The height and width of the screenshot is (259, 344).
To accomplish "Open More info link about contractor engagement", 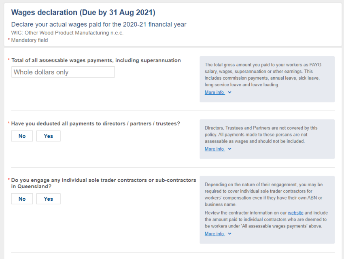I will tap(214, 234).
